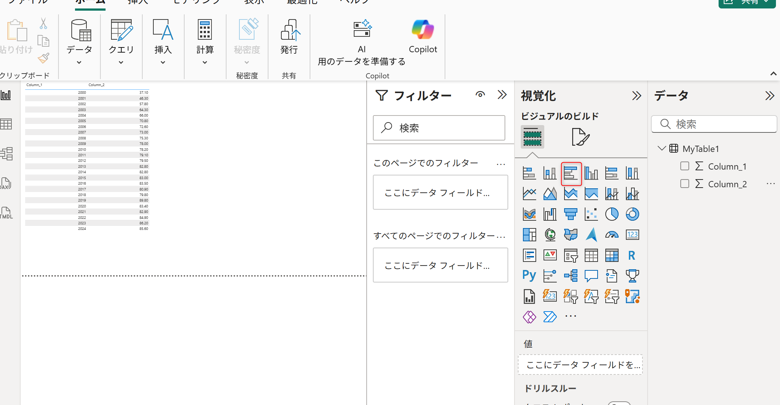Check the Column_1 field checkbox
This screenshot has height=405, width=780.
point(685,166)
